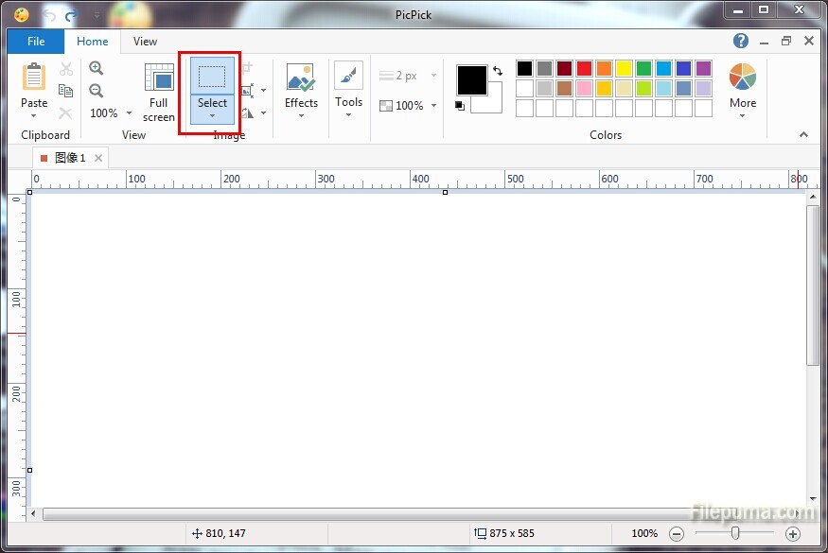
Task: Click the zoom minus button in status bar
Action: pos(676,534)
